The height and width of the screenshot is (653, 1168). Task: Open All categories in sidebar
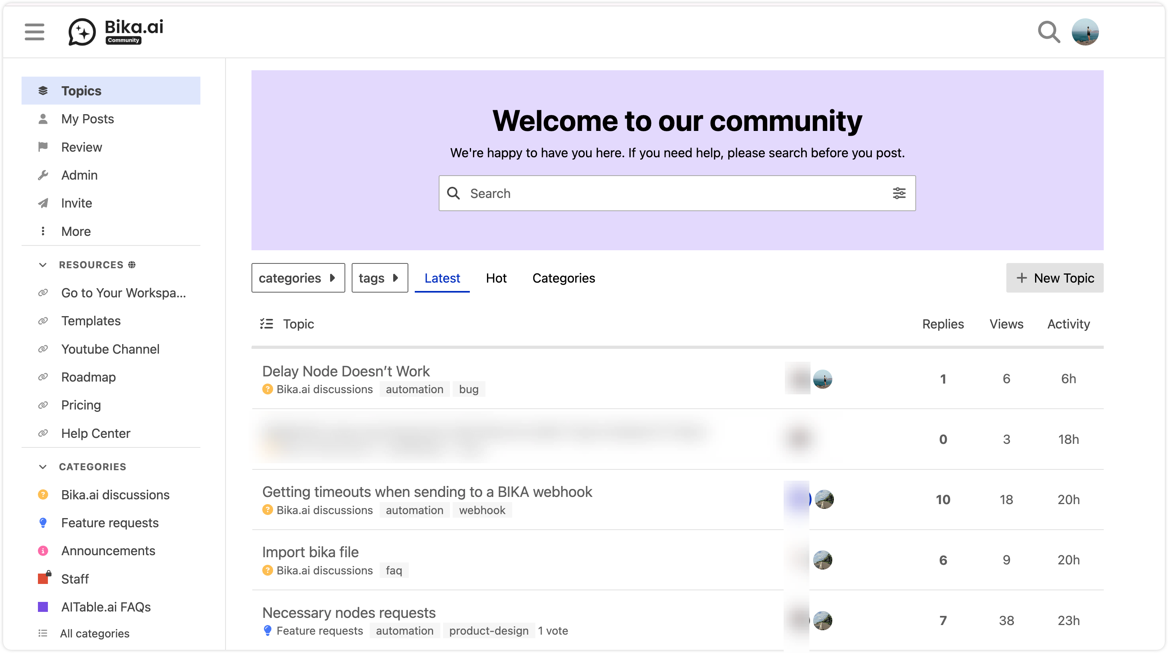(111, 633)
